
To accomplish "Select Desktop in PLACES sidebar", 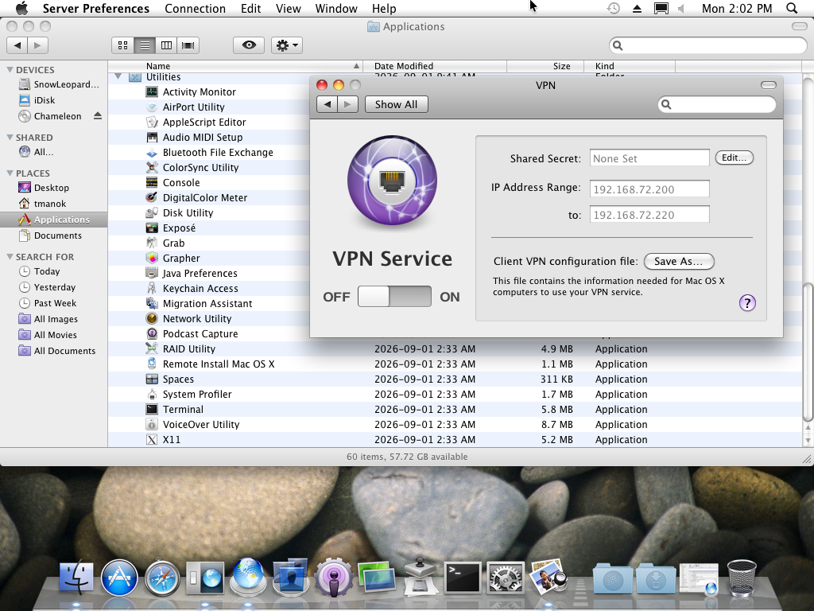I will tap(53, 188).
